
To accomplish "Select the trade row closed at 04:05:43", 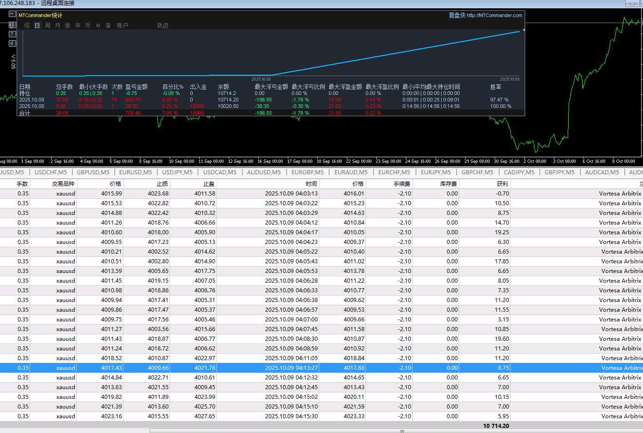I will pos(291,261).
